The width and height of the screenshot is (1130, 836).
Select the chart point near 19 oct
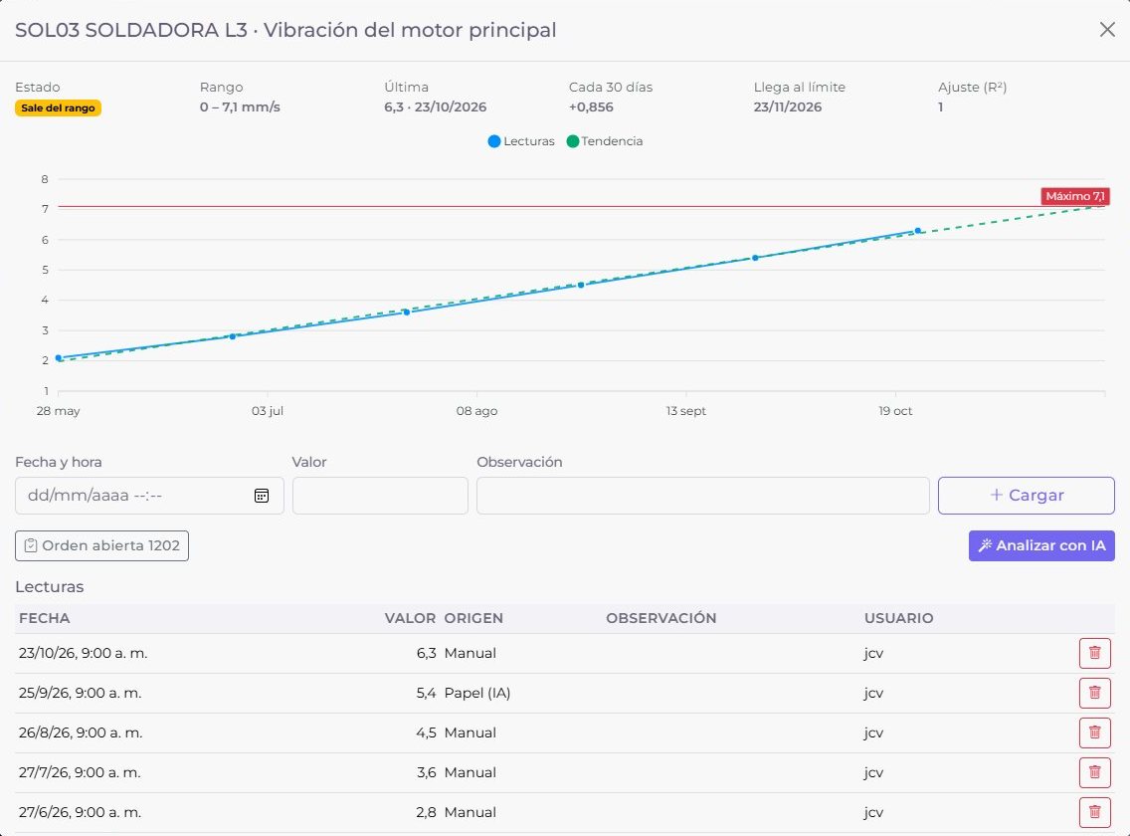(917, 231)
